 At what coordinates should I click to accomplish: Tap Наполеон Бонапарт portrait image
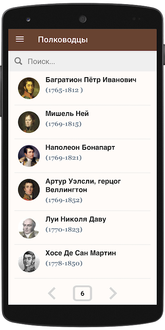(29, 156)
